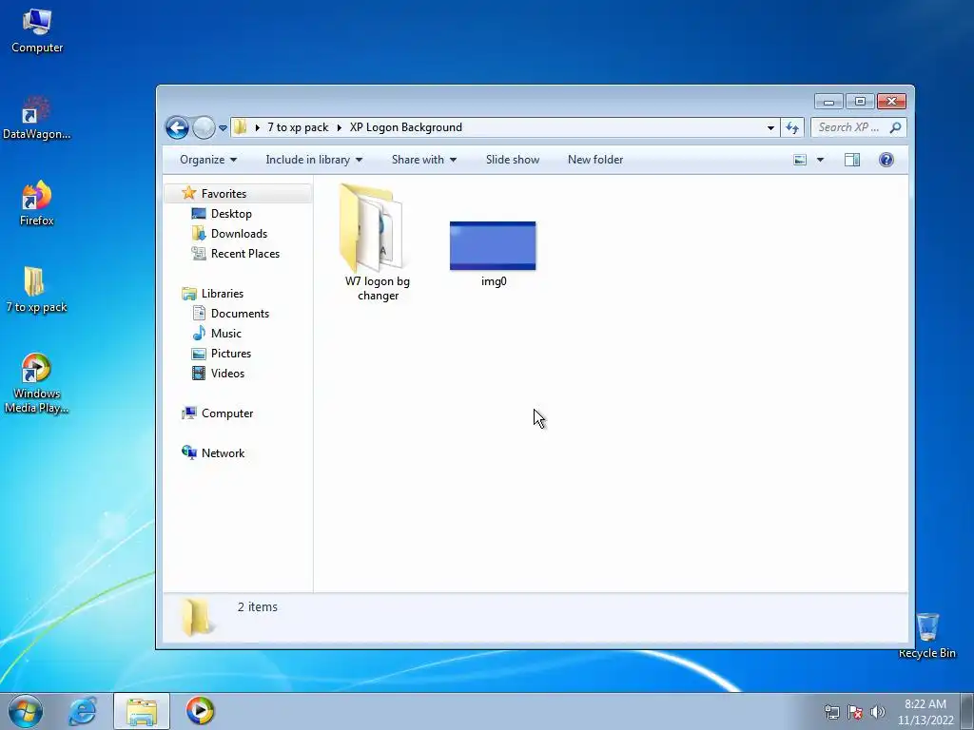Create a New folder
The image size is (974, 730).
coord(595,160)
